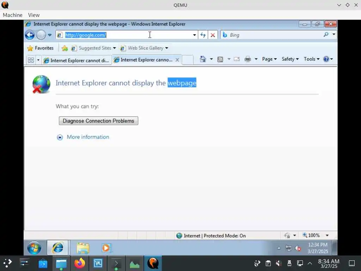Launch Windows Media Player taskbar icon
Image resolution: width=361 pixels, height=271 pixels.
tap(106, 248)
